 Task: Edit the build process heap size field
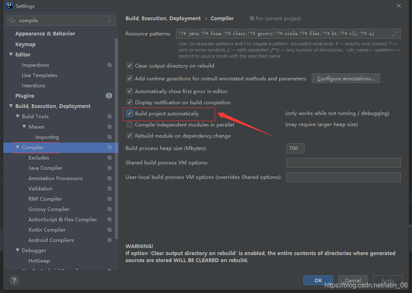295,148
